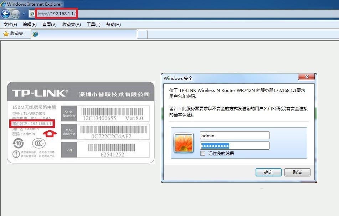Screen dimensions: 339x216
Task: Open the 编辑(E) menu
Action: pyautogui.click(x=30, y=25)
